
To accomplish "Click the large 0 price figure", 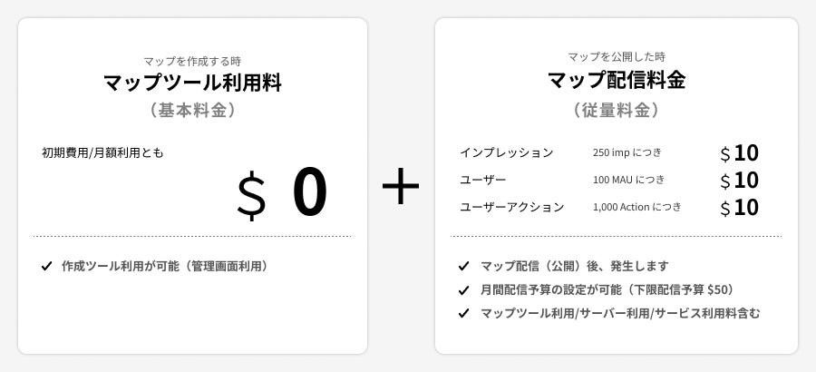I will pos(309,193).
